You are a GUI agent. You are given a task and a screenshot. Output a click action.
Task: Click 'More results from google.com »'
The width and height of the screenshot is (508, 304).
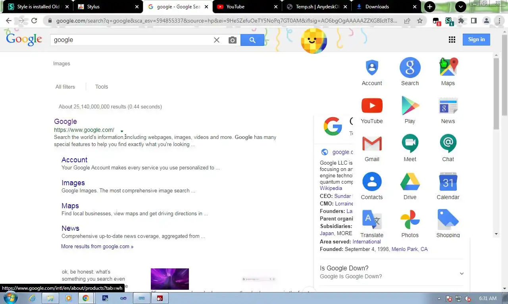point(97,246)
